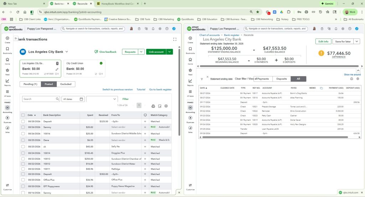Select the checkbox for the 10014 Doggies Plus row
The width and height of the screenshot is (365, 197).
pos(23,153)
